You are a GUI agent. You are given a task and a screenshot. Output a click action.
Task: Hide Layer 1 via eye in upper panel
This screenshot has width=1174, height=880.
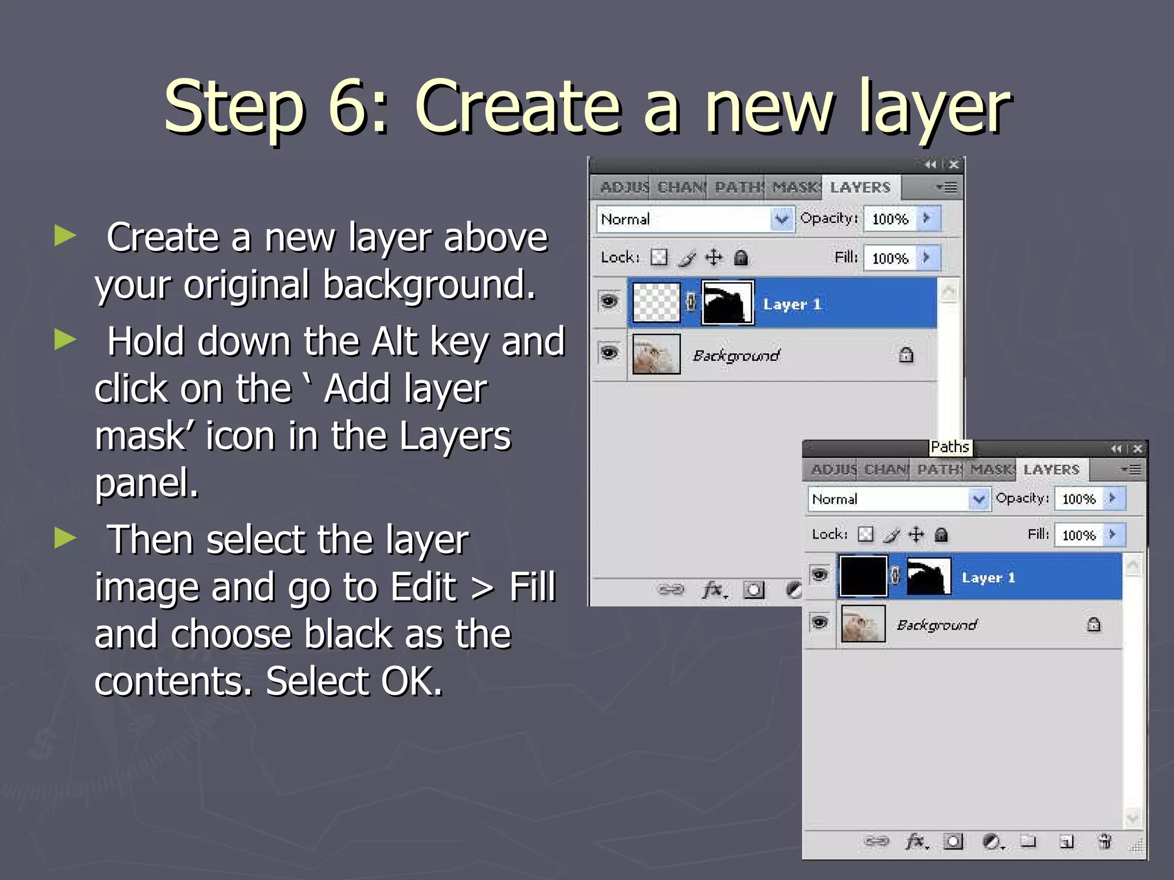point(609,300)
